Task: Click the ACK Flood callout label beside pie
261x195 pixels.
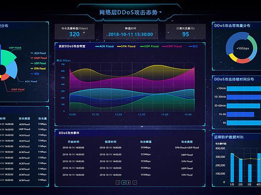Action: point(31,81)
